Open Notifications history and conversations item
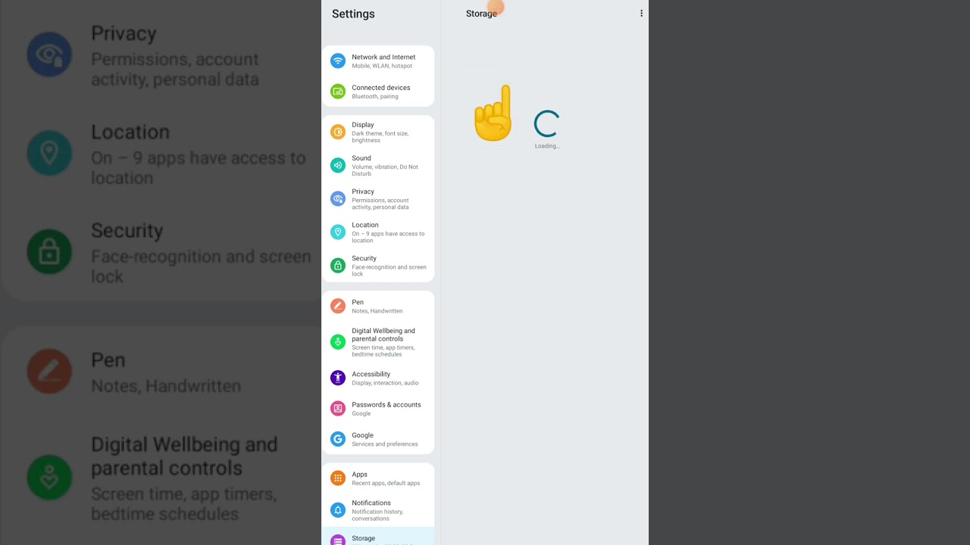The height and width of the screenshot is (545, 970). point(378,510)
